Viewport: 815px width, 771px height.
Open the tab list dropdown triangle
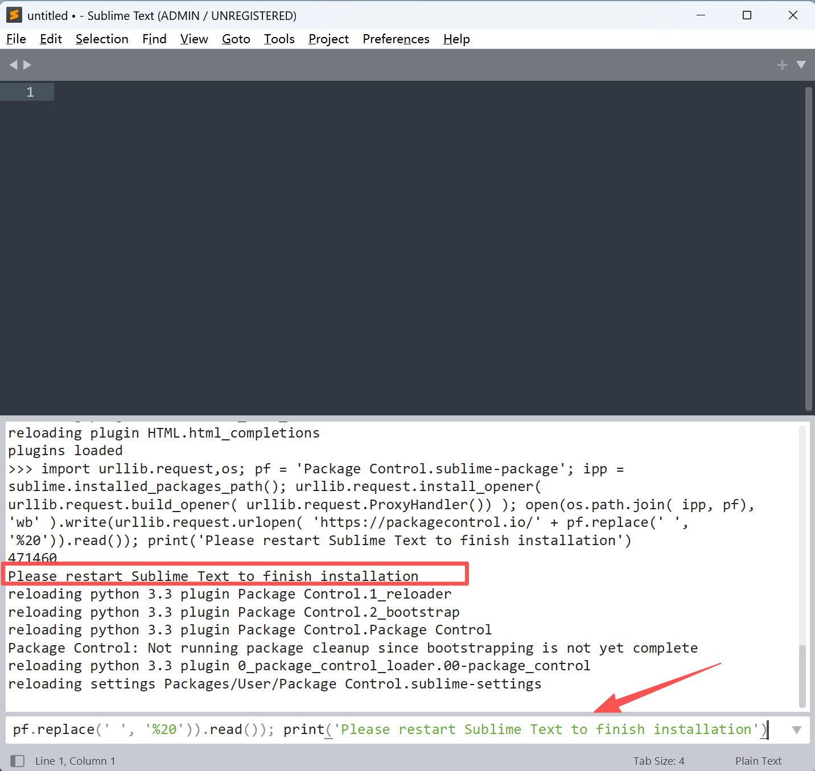(801, 65)
